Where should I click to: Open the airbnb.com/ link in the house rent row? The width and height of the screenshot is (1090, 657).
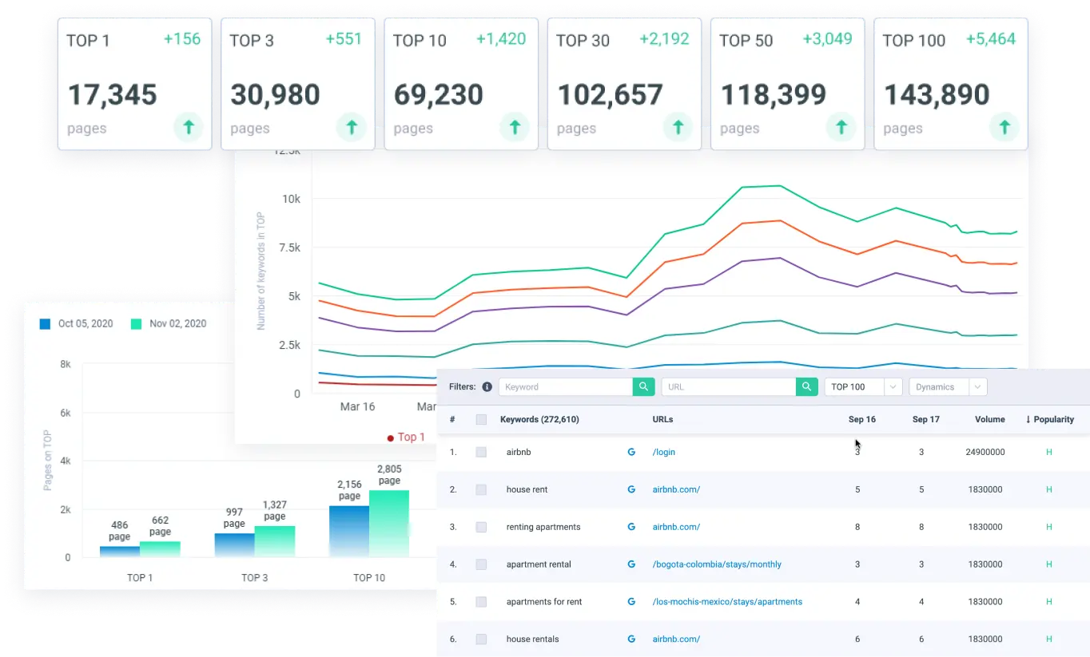point(676,489)
